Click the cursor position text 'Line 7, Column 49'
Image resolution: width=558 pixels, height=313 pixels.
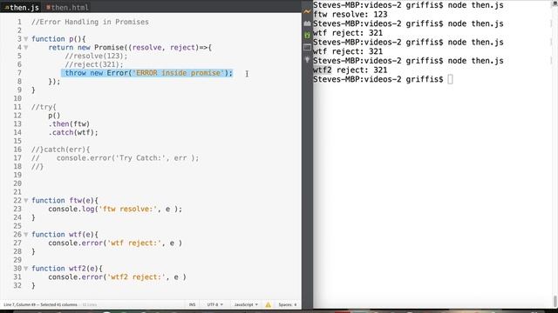click(x=21, y=304)
